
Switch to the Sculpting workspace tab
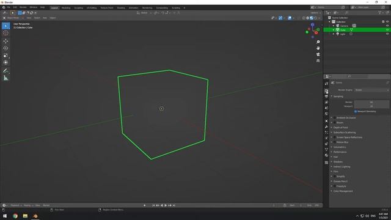79,8
